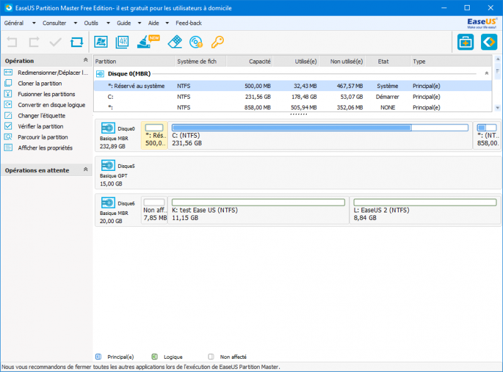Click the partition list scrollbar up arrow
Viewport: 503px width, 372px height.
click(x=497, y=59)
